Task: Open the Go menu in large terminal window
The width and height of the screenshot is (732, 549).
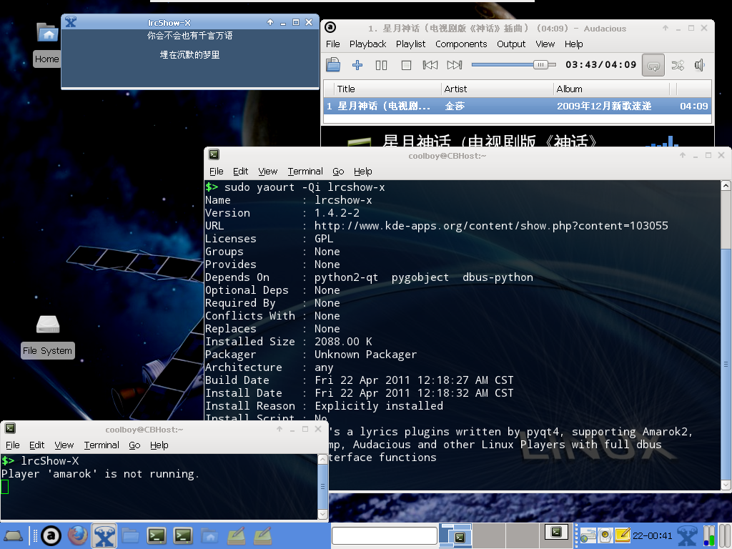Action: click(338, 172)
